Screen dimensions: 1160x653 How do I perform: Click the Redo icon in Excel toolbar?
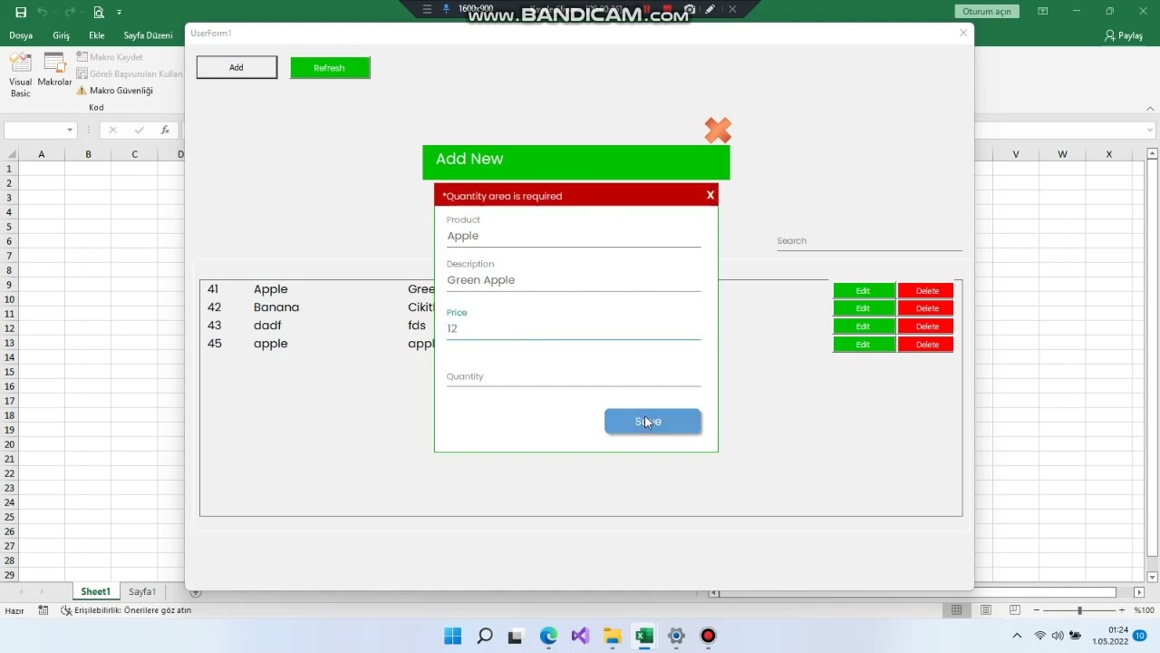pyautogui.click(x=71, y=12)
